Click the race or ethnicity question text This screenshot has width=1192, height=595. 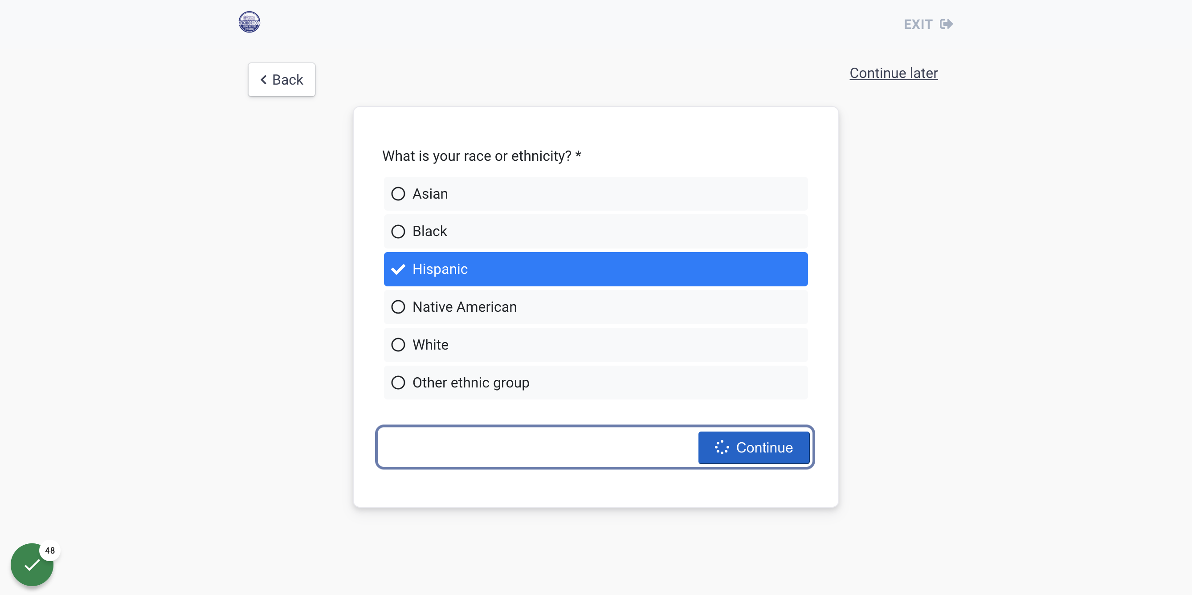(481, 156)
